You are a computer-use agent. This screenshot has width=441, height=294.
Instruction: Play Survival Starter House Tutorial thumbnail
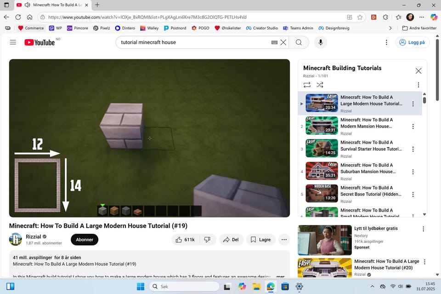pos(322,148)
